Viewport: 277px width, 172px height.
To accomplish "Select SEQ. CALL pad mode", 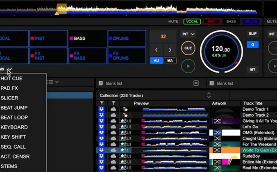I will pyautogui.click(x=13, y=147).
